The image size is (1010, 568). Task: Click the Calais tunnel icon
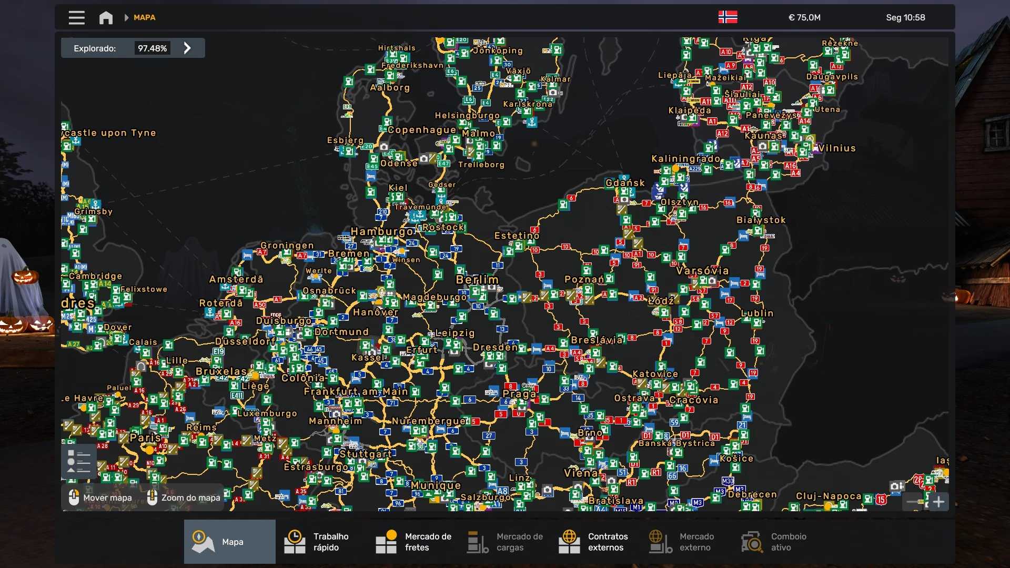pos(141,366)
